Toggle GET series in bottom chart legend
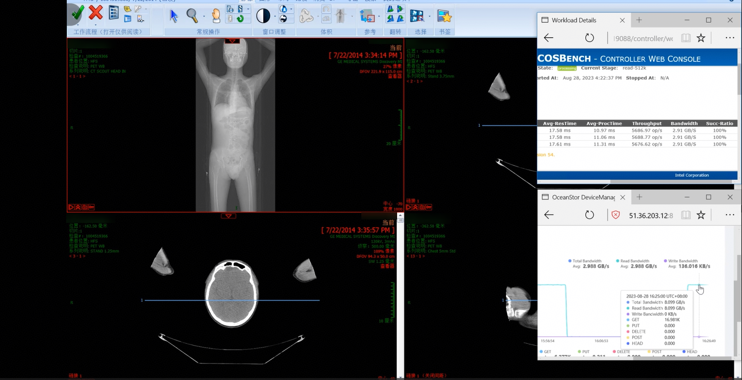Screen dimensions: 742x380 (546, 351)
